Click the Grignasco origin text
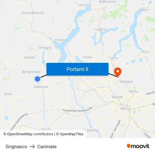The image size is (155, 155). [x=16, y=147]
